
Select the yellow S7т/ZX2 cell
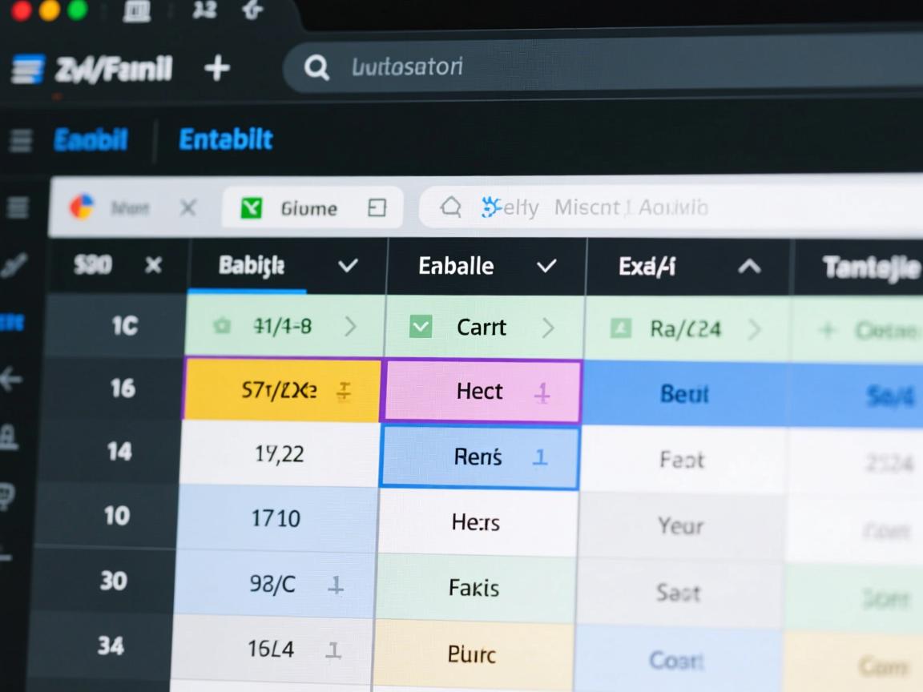point(281,390)
